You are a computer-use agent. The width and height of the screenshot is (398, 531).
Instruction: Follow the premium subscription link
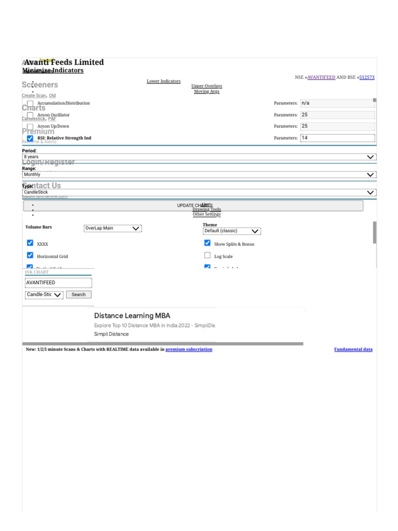point(189,349)
